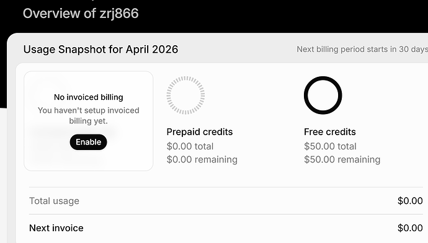Click the Next invoice $0.00 amount
The height and width of the screenshot is (243, 428).
(410, 228)
